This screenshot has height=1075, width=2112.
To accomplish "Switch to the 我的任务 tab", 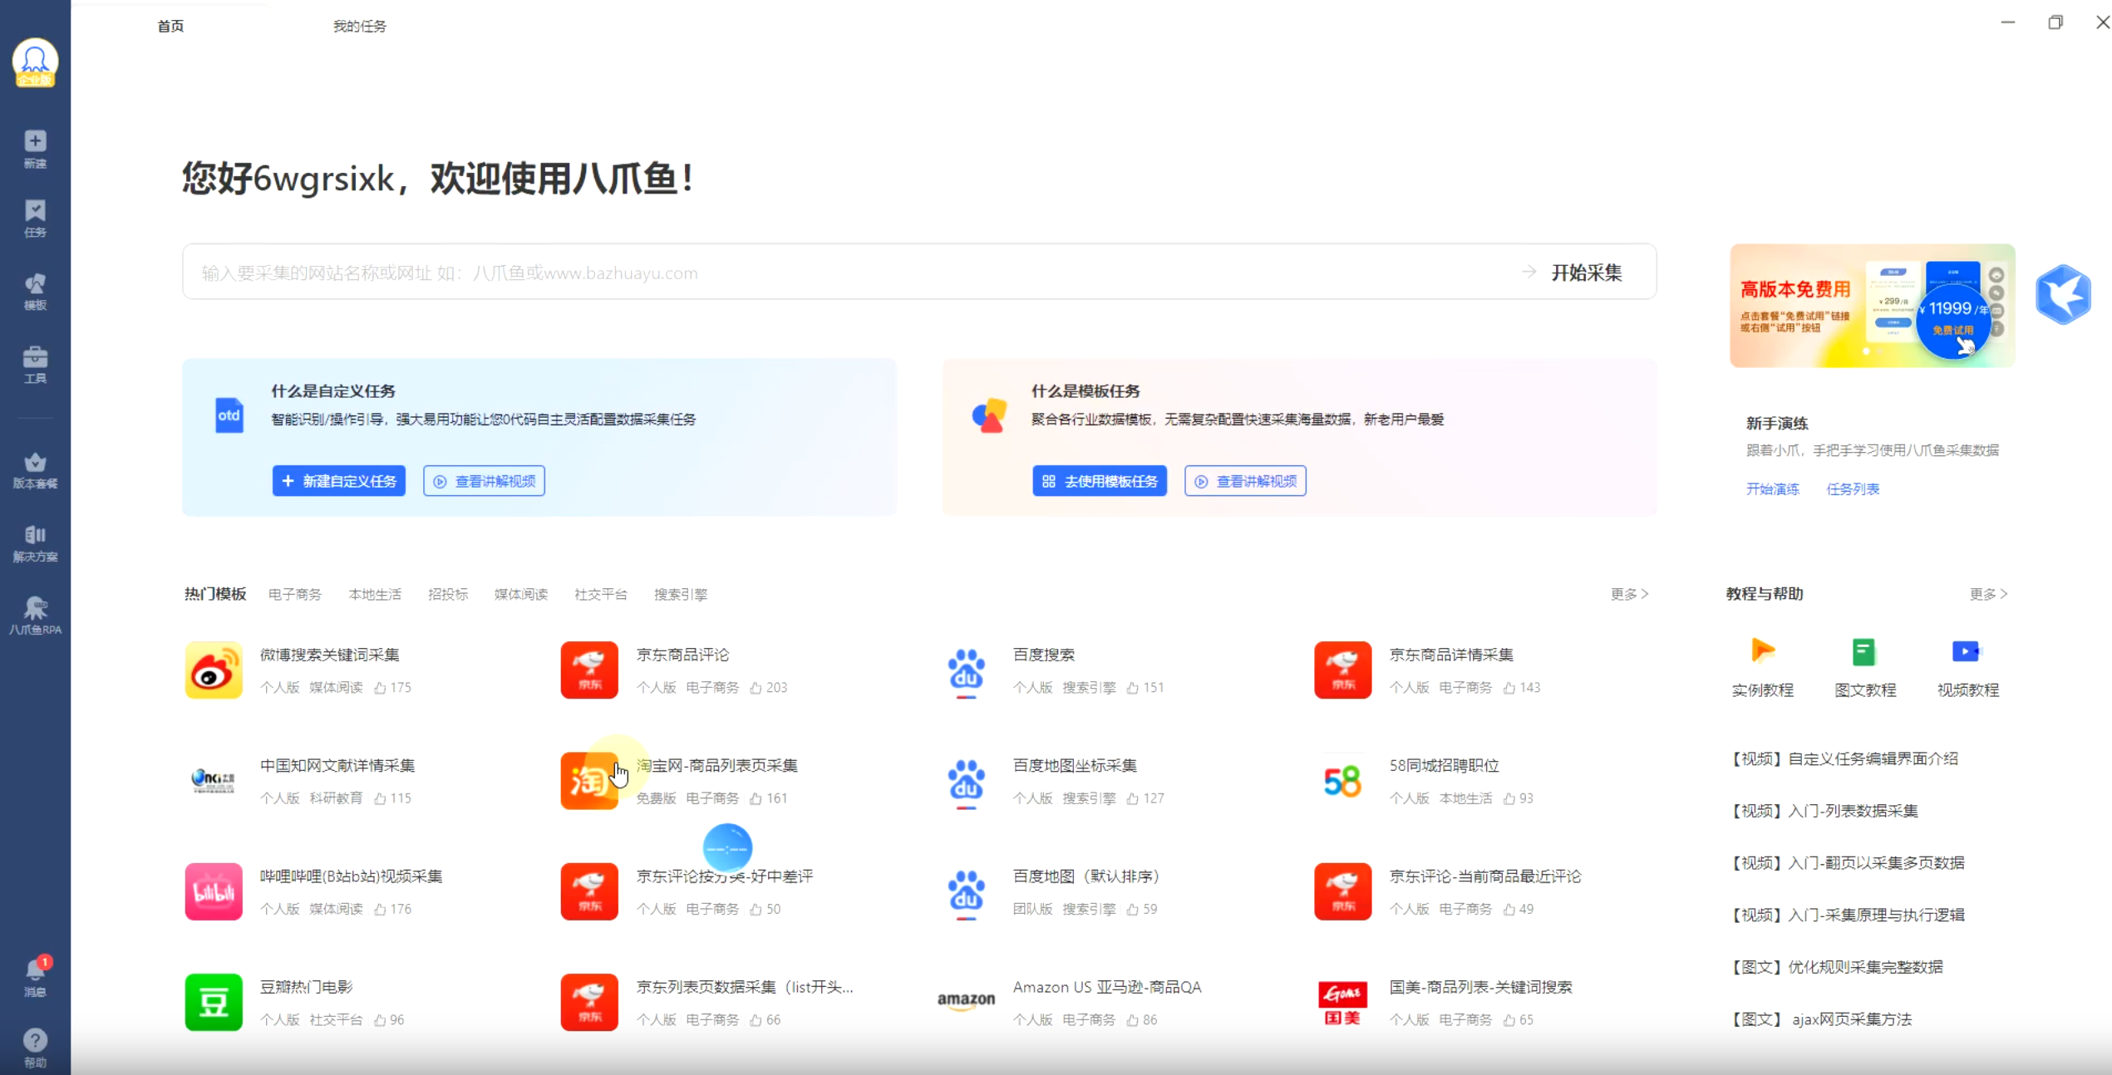I will pos(358,26).
